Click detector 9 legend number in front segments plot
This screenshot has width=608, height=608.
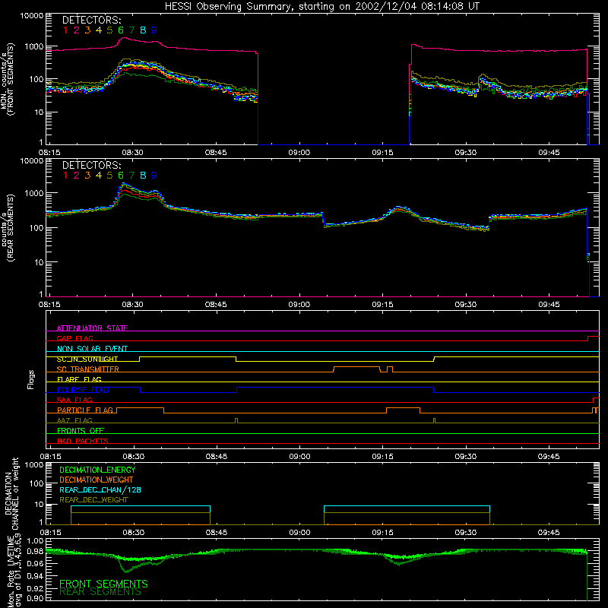click(154, 30)
